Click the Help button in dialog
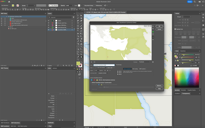 (x=159, y=89)
